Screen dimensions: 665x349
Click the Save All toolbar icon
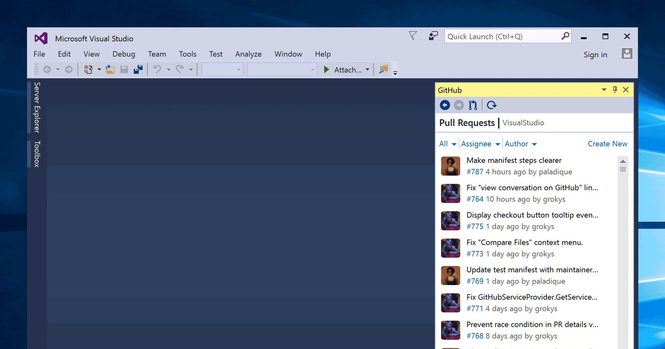138,69
